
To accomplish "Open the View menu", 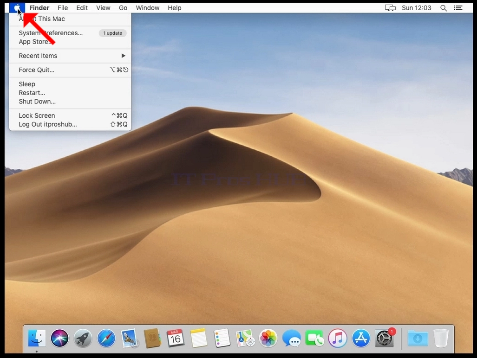I will coord(103,8).
